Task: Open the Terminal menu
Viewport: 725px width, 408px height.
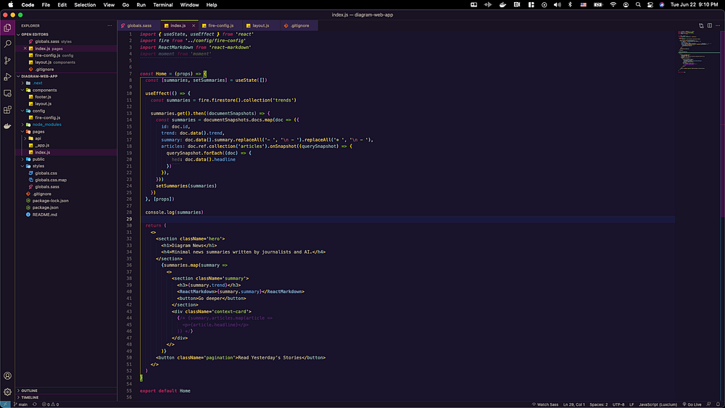Action: click(x=162, y=4)
